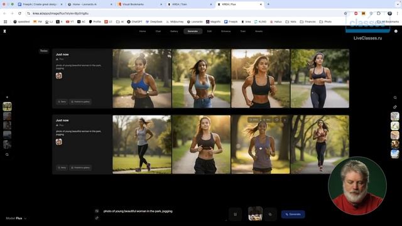Open a new browser tab with plus button
The height and width of the screenshot is (226, 402).
[268, 4]
